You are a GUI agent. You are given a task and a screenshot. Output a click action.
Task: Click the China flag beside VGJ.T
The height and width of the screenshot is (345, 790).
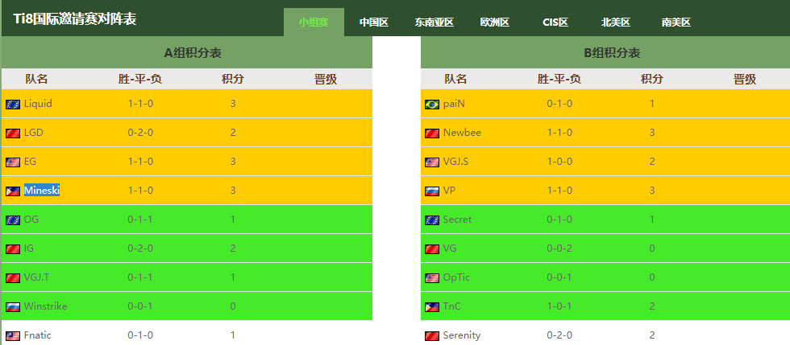13,278
